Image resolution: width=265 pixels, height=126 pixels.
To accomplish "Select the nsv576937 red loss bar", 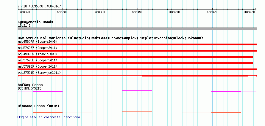I will (137, 51).
